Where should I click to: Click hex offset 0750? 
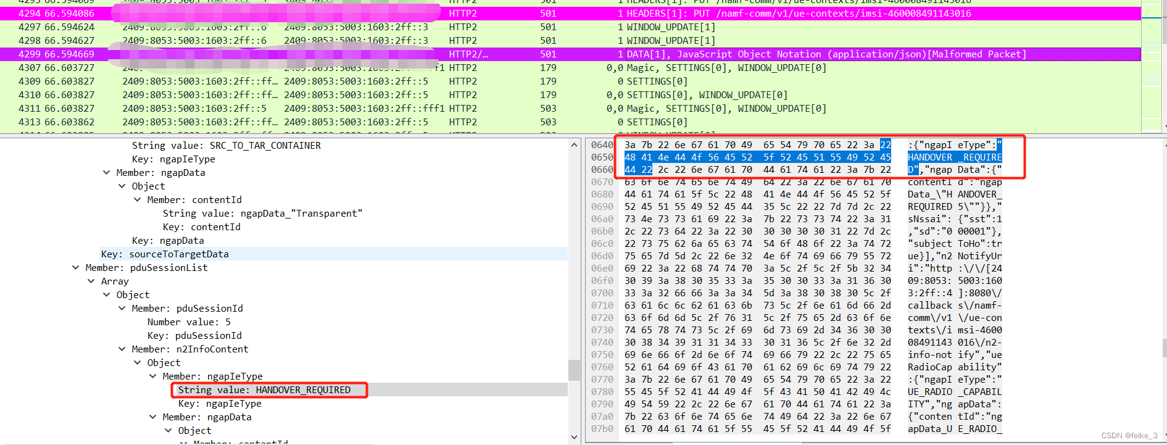pos(602,355)
